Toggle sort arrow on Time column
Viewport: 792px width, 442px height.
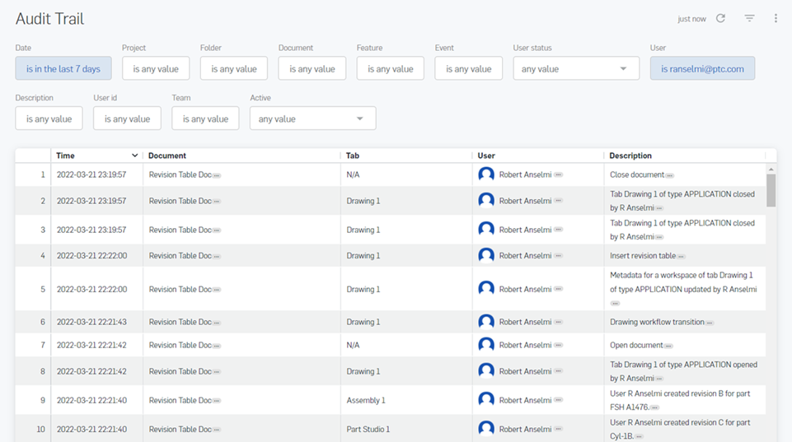pos(135,156)
